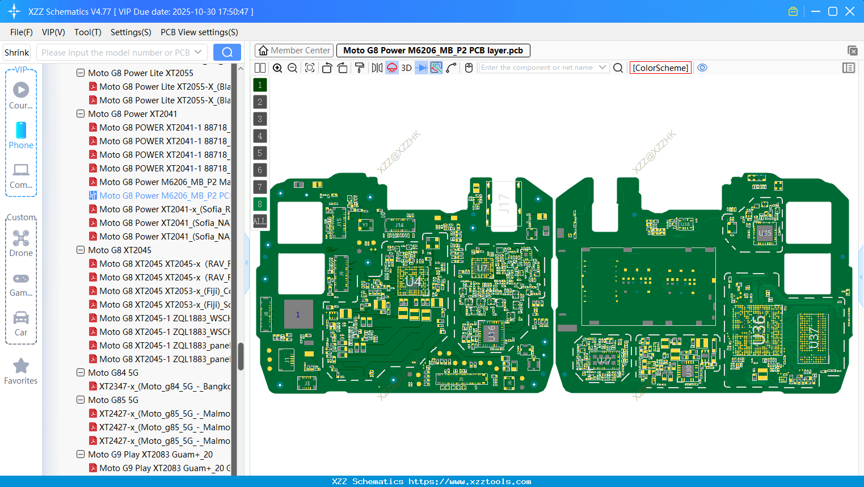Expand the Moto G8 Power XT2041 group
The height and width of the screenshot is (487, 864).
click(80, 114)
